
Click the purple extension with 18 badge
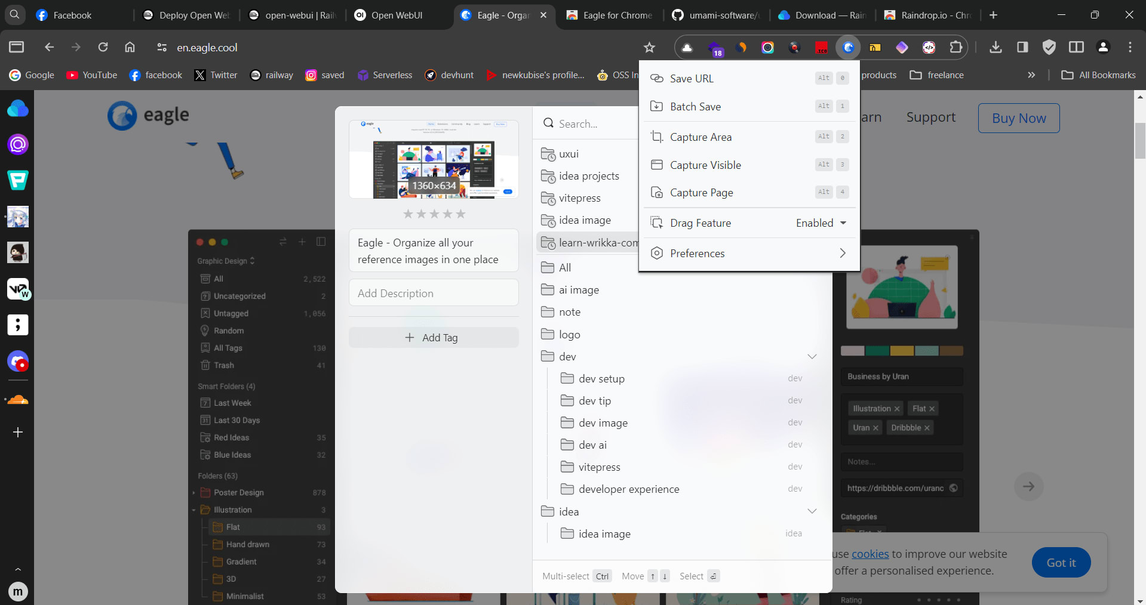point(715,48)
